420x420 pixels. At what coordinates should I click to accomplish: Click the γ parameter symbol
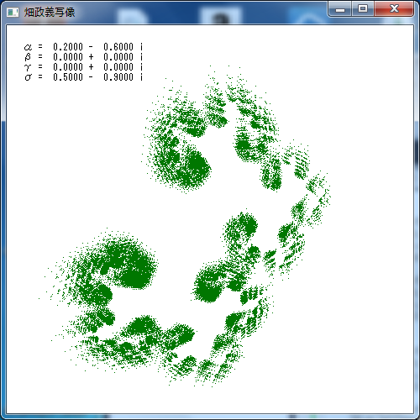point(28,67)
